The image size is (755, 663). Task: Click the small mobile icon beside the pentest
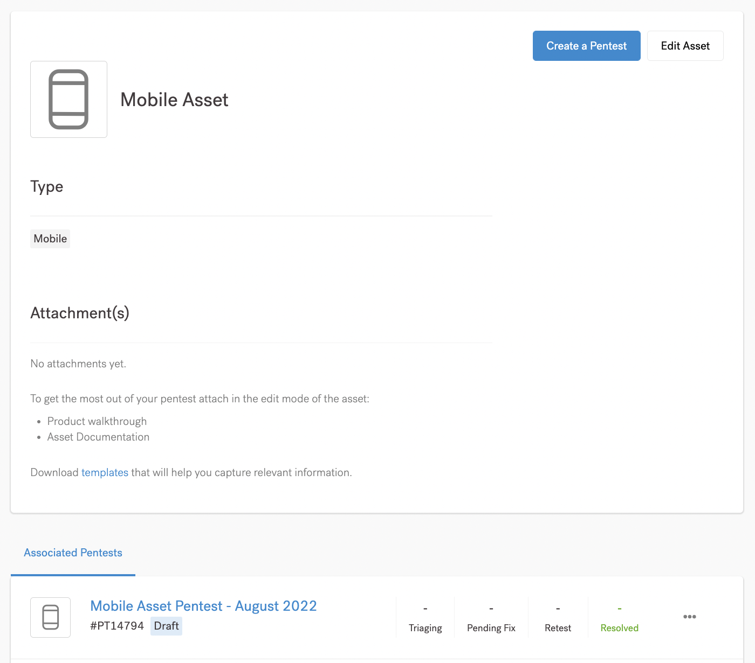pyautogui.click(x=50, y=617)
